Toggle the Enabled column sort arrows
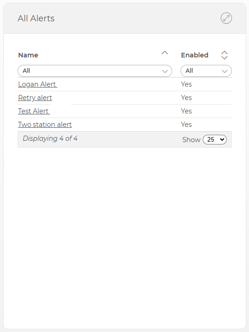Screen dimensions: 249x332 pos(224,55)
